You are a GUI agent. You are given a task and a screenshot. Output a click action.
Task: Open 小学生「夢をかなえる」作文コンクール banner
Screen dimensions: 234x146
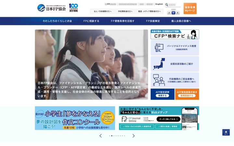tap(75, 118)
